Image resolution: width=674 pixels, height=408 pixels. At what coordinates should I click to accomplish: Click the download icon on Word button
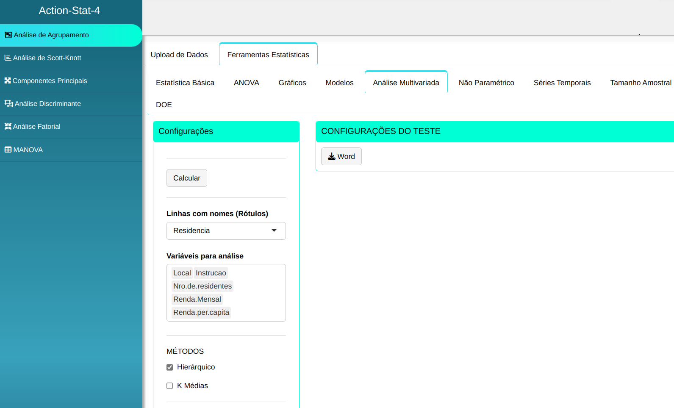pyautogui.click(x=332, y=156)
